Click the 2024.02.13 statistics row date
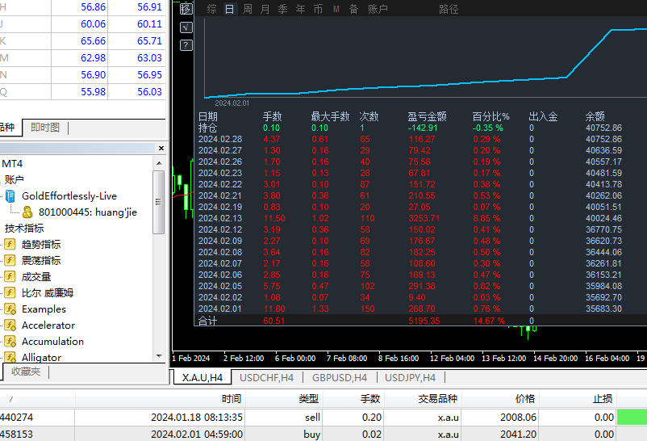This screenshot has width=647, height=441. pos(220,218)
